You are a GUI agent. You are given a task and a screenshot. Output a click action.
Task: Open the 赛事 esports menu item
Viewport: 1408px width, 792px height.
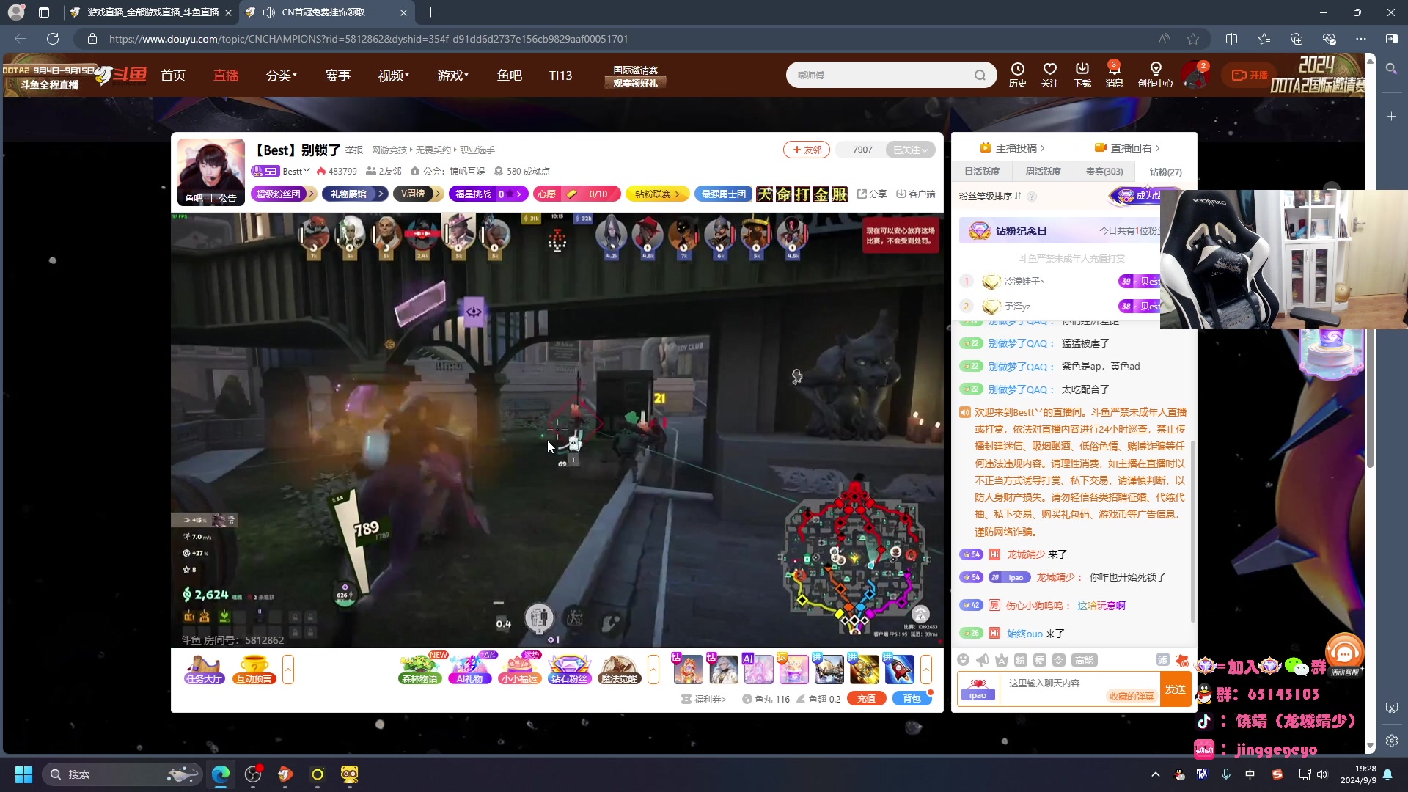click(338, 76)
